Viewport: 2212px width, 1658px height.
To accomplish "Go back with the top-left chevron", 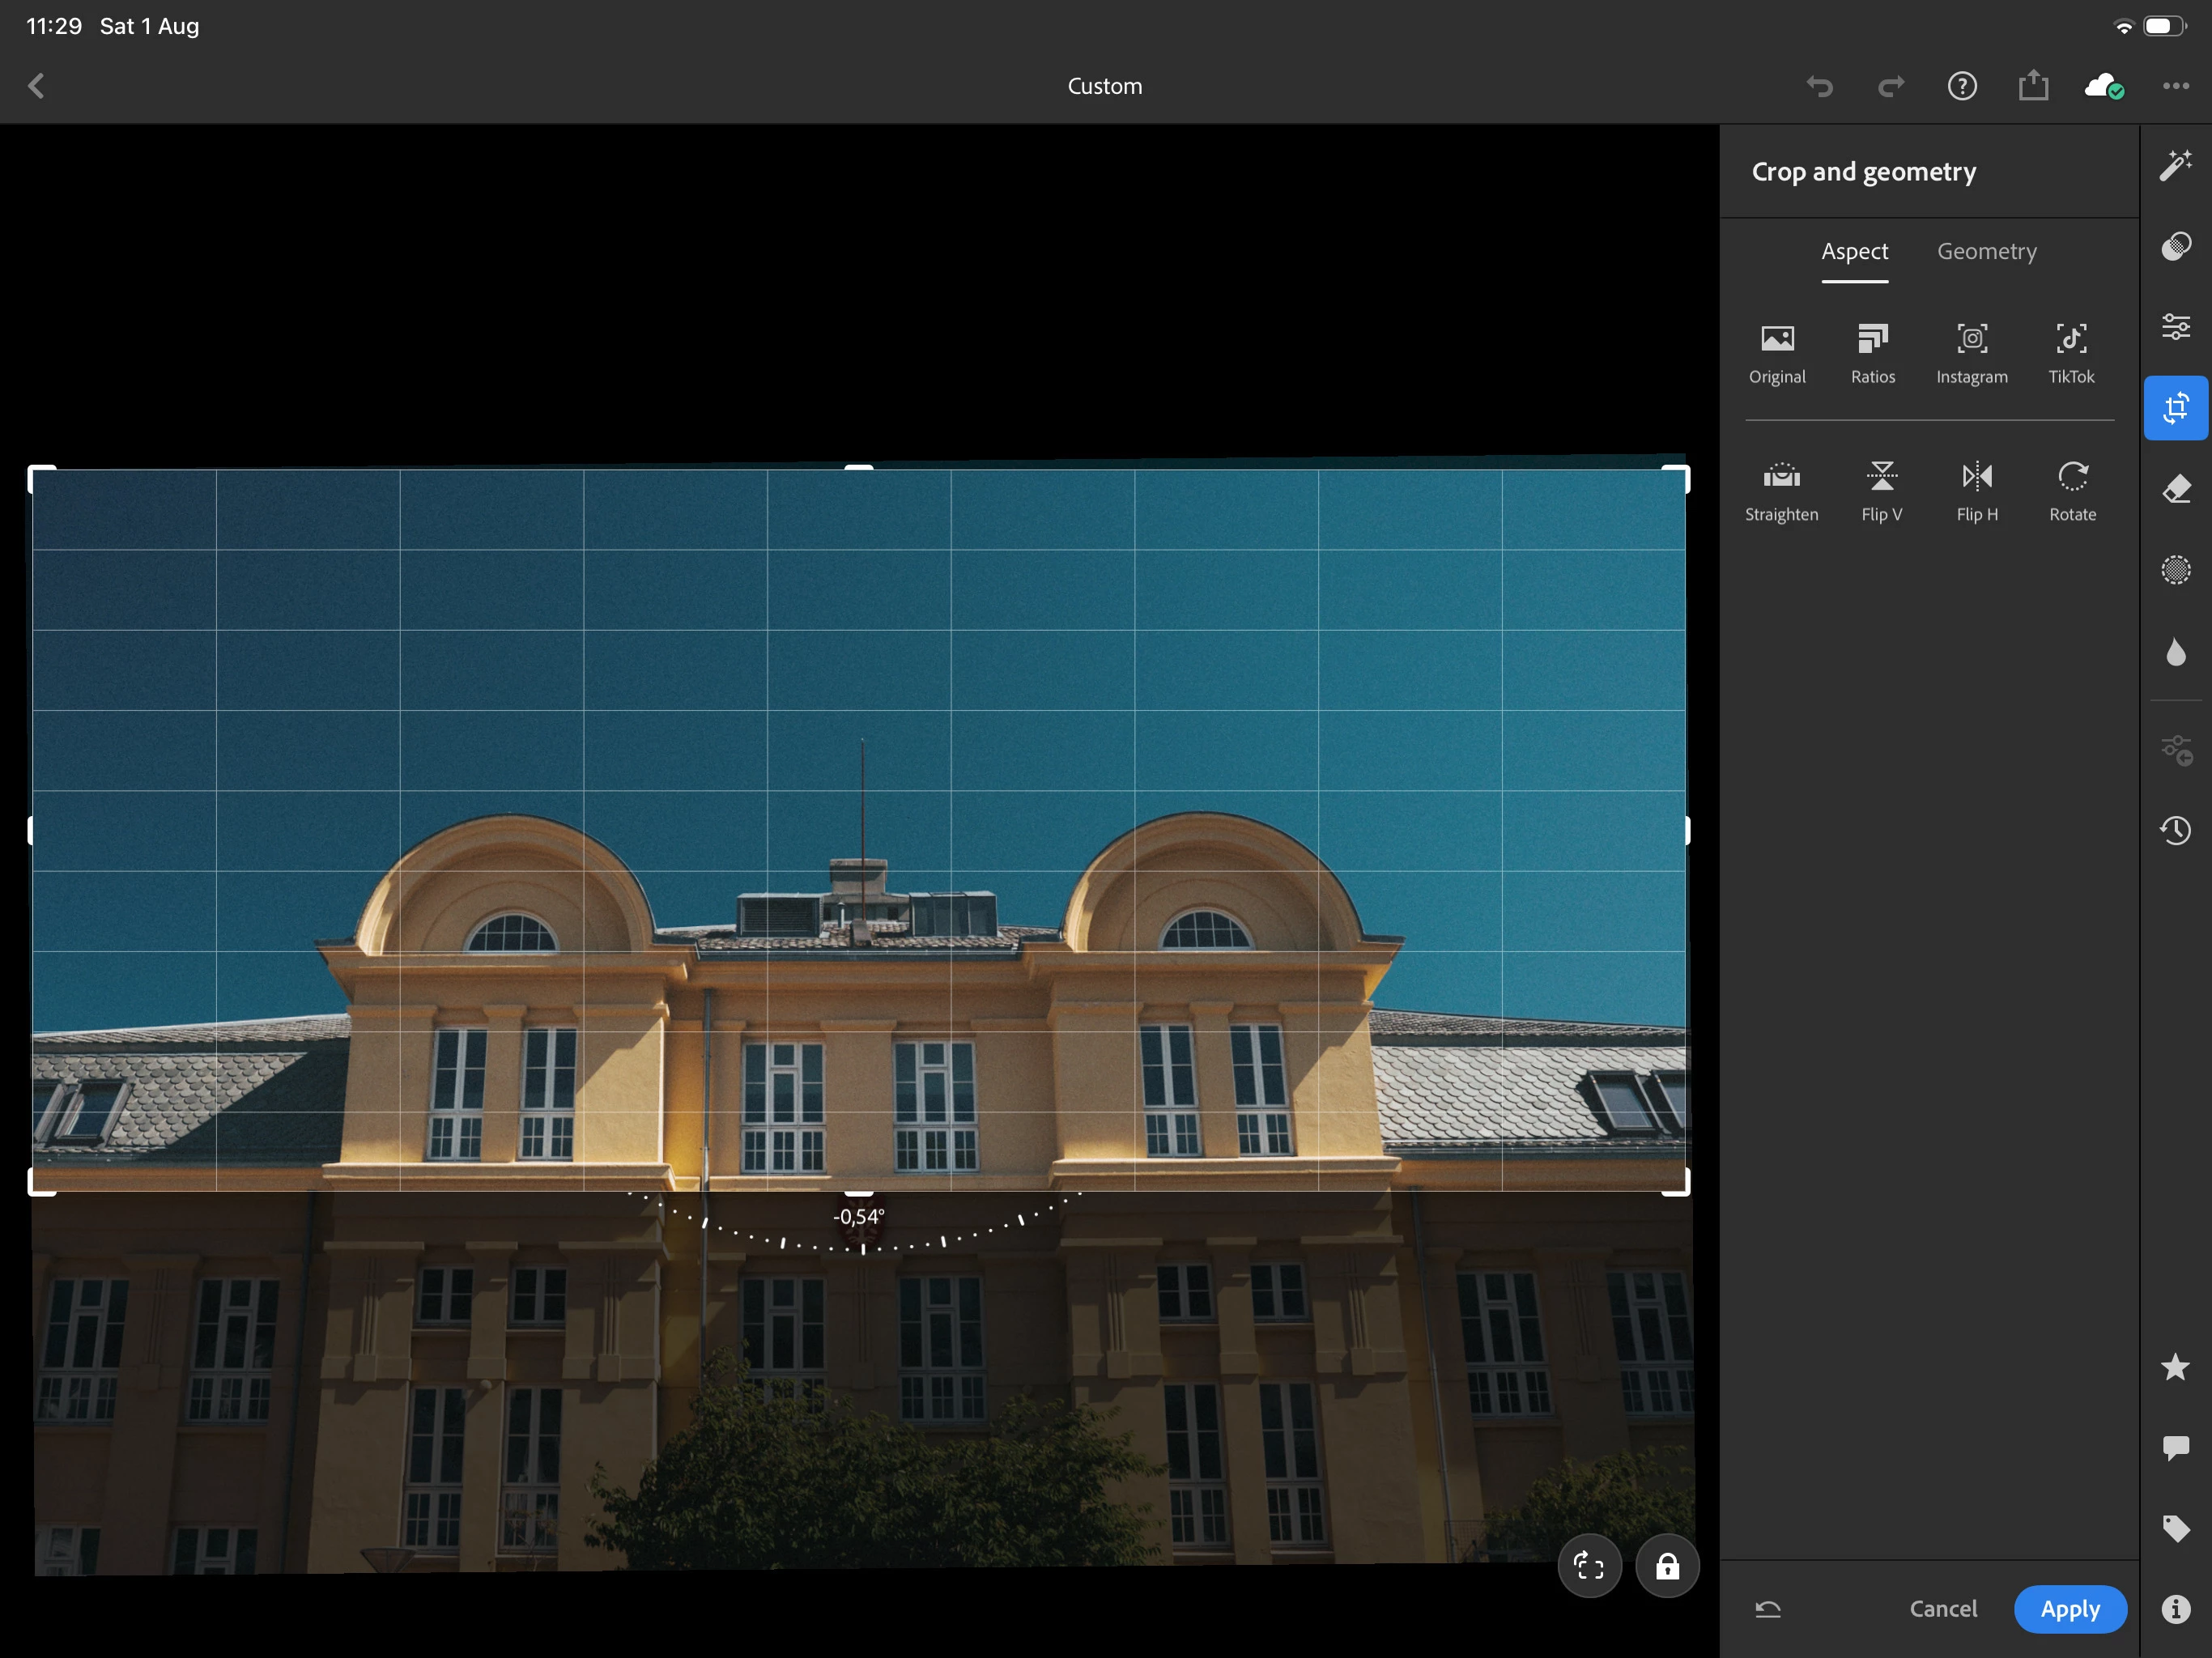I will point(37,86).
